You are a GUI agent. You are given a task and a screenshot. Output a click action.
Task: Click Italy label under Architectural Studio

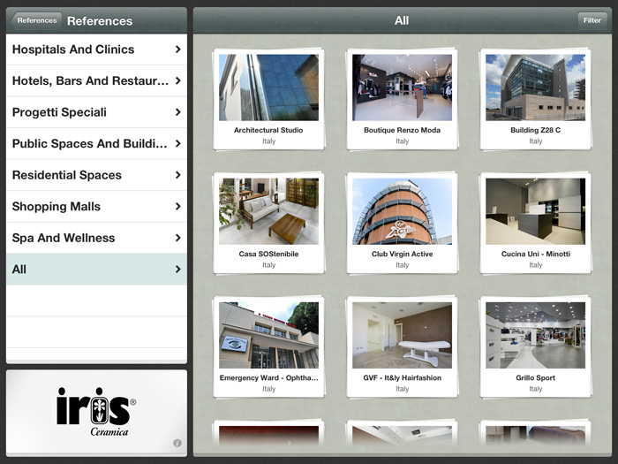268,141
